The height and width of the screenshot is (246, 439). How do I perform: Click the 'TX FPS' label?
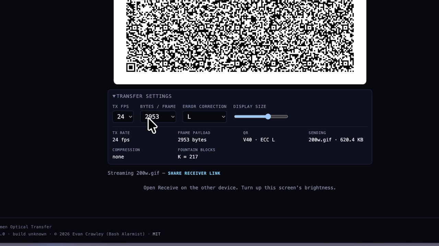(x=121, y=107)
